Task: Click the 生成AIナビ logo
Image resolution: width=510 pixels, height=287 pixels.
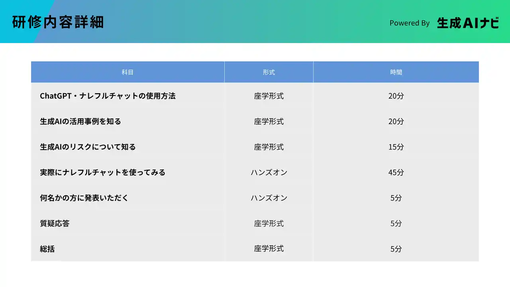Action: click(x=468, y=23)
